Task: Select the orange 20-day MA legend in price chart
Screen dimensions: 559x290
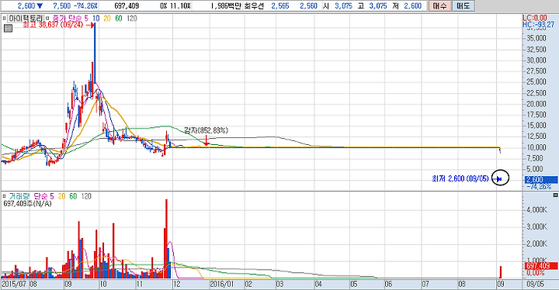Action: 107,18
